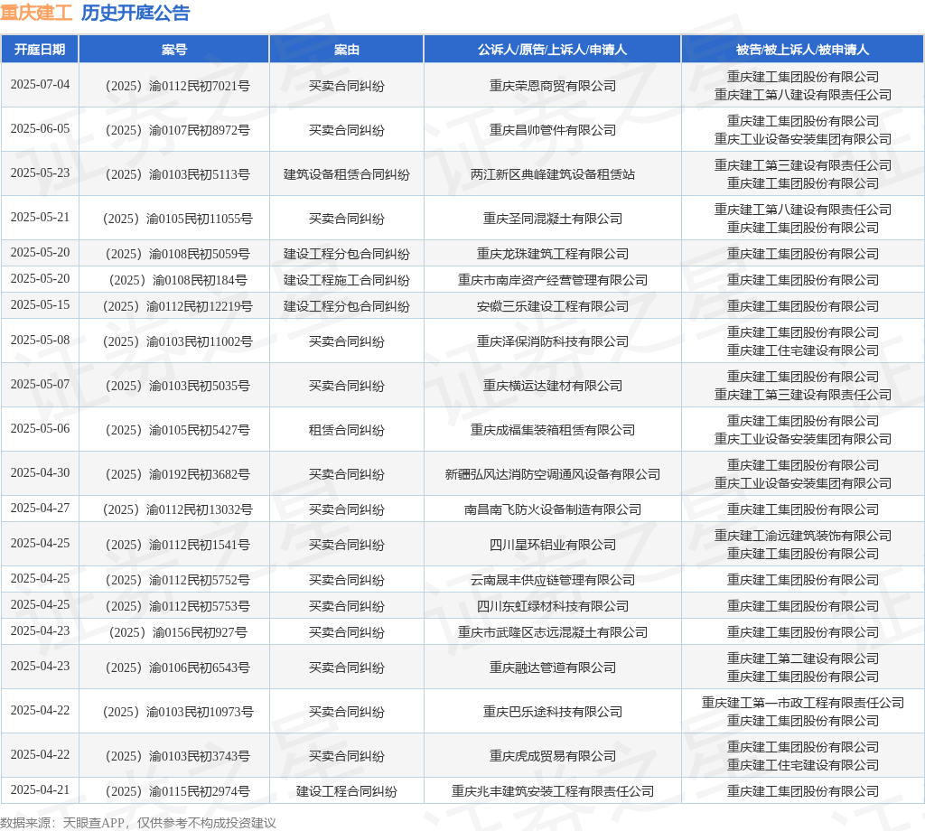This screenshot has width=925, height=831.
Task: Click the 被告/被上诉人/被申请人 header
Action: (802, 50)
